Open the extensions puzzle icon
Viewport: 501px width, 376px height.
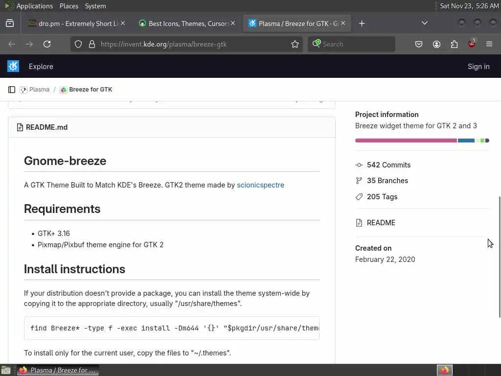454,44
